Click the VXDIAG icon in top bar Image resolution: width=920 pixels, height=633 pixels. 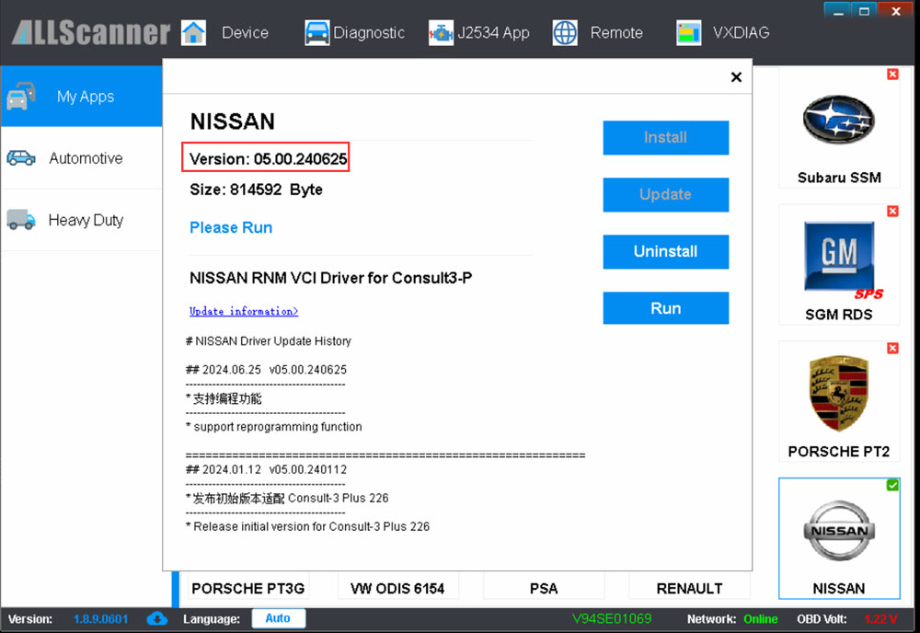(x=688, y=32)
